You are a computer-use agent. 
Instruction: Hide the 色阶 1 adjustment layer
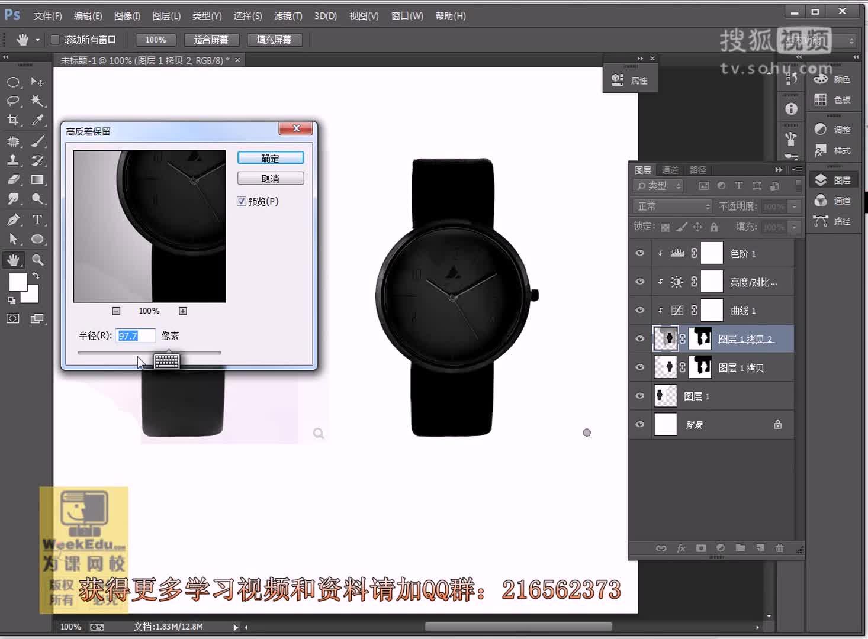(x=639, y=253)
